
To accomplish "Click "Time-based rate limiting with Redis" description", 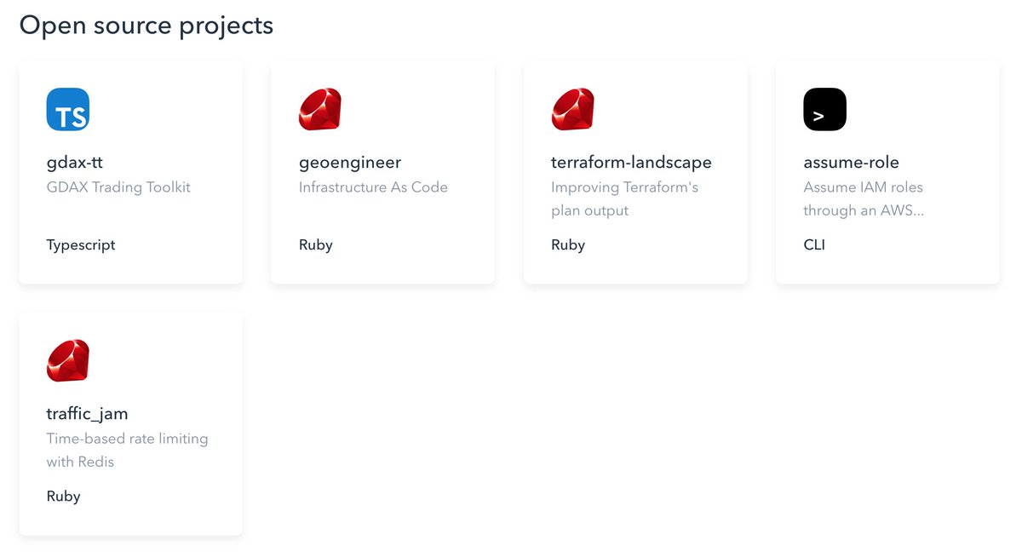I will [x=127, y=450].
